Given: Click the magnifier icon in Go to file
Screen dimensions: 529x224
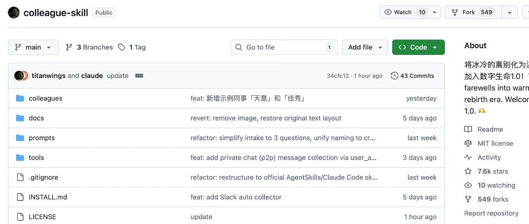Looking at the screenshot, I should [x=238, y=47].
